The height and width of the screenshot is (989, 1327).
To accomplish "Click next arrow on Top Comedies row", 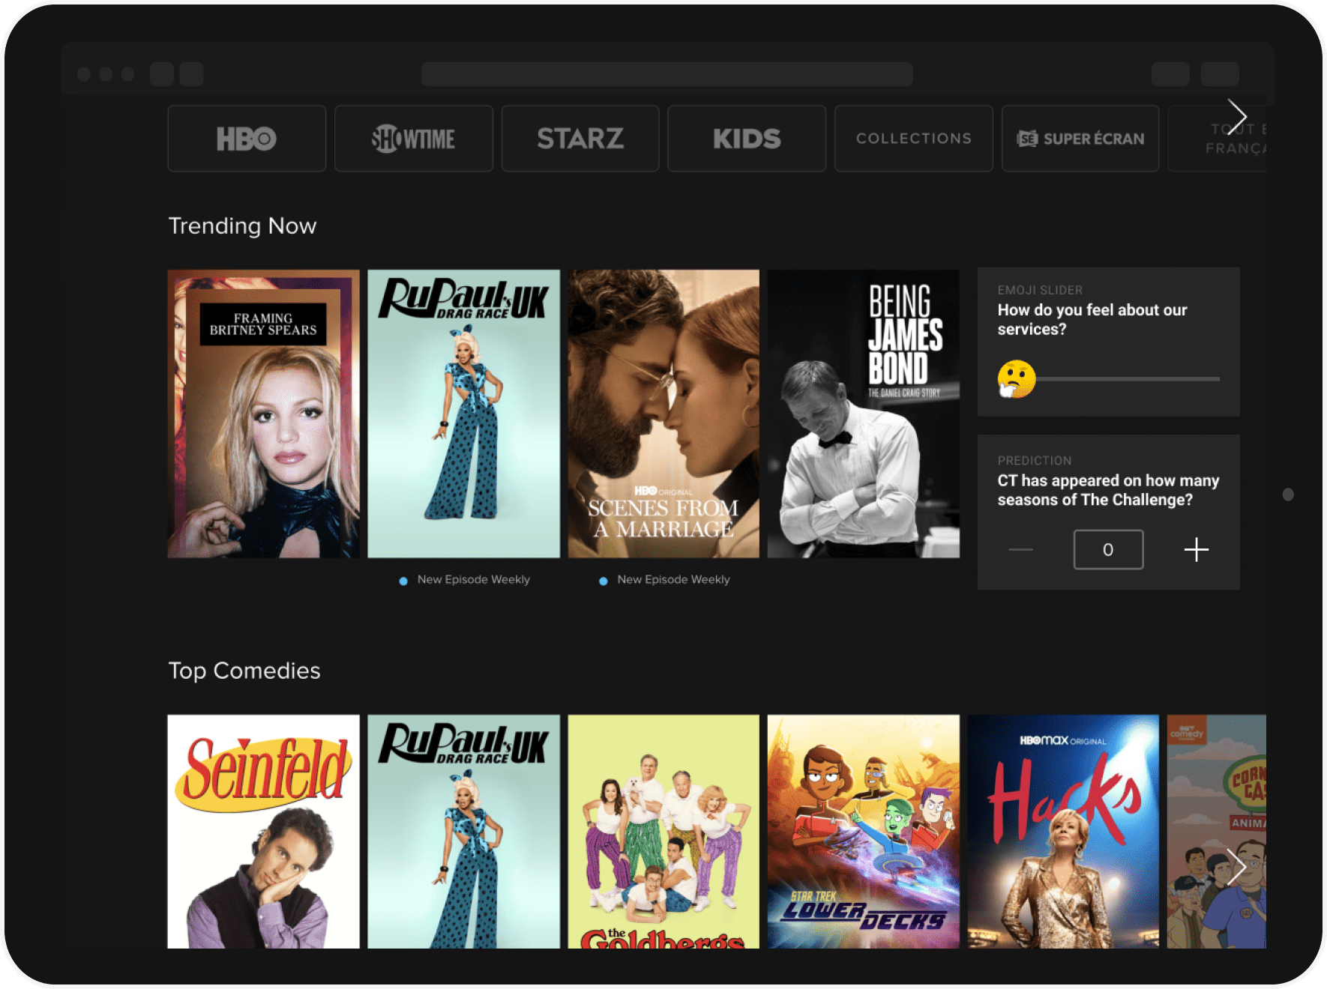I will coord(1236,867).
